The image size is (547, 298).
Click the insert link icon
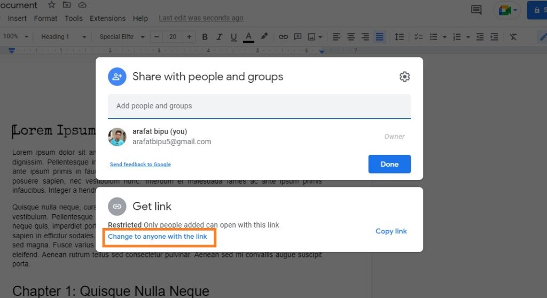283,37
